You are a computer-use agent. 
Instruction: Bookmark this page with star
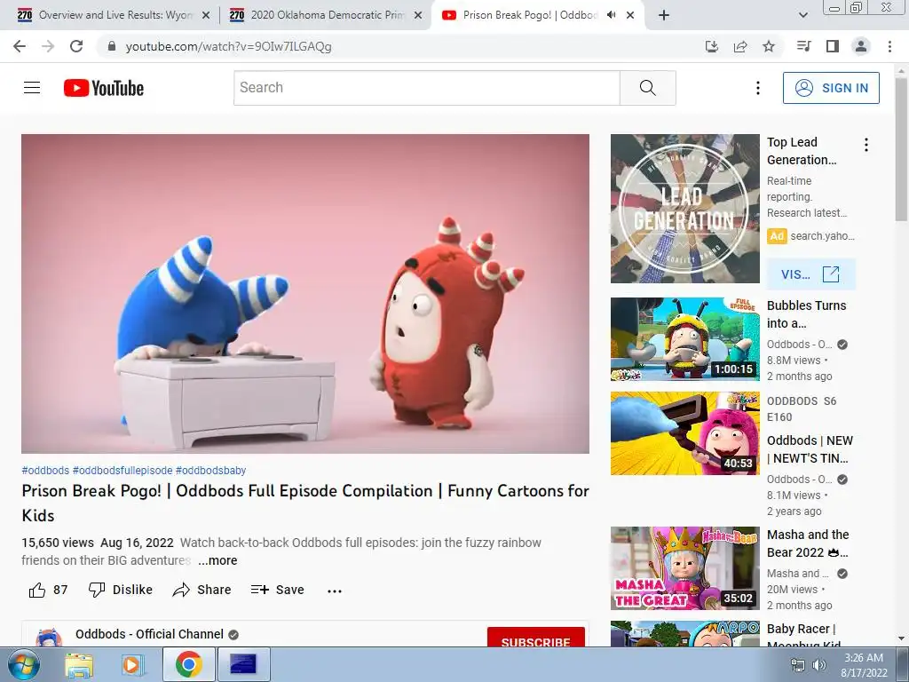pos(769,46)
